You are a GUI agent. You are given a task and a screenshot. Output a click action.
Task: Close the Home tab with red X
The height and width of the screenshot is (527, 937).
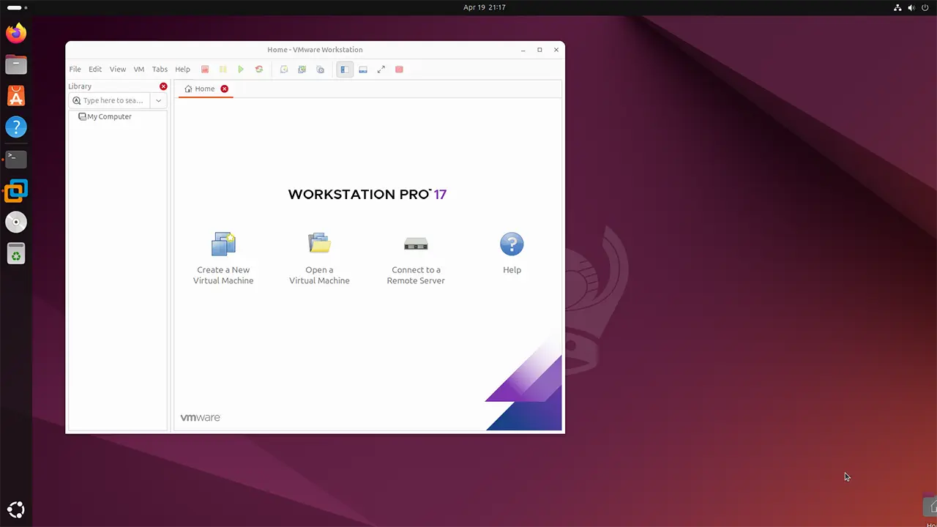[x=225, y=89]
